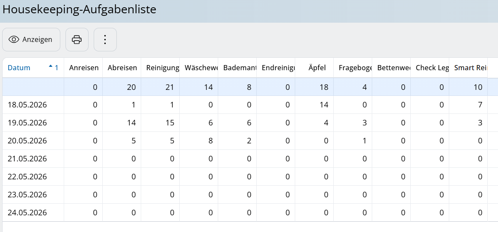The height and width of the screenshot is (232, 498).
Task: Sort by the Abreisen column header
Action: tap(122, 68)
